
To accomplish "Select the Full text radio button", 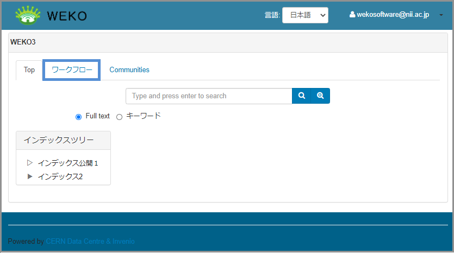I will pyautogui.click(x=78, y=117).
